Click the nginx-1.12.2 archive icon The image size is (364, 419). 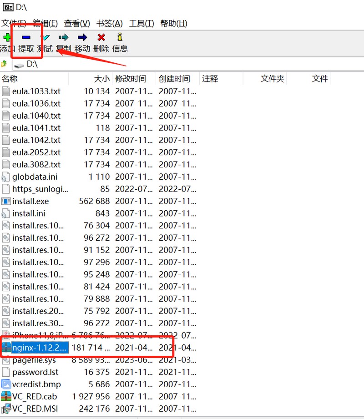[x=6, y=348]
